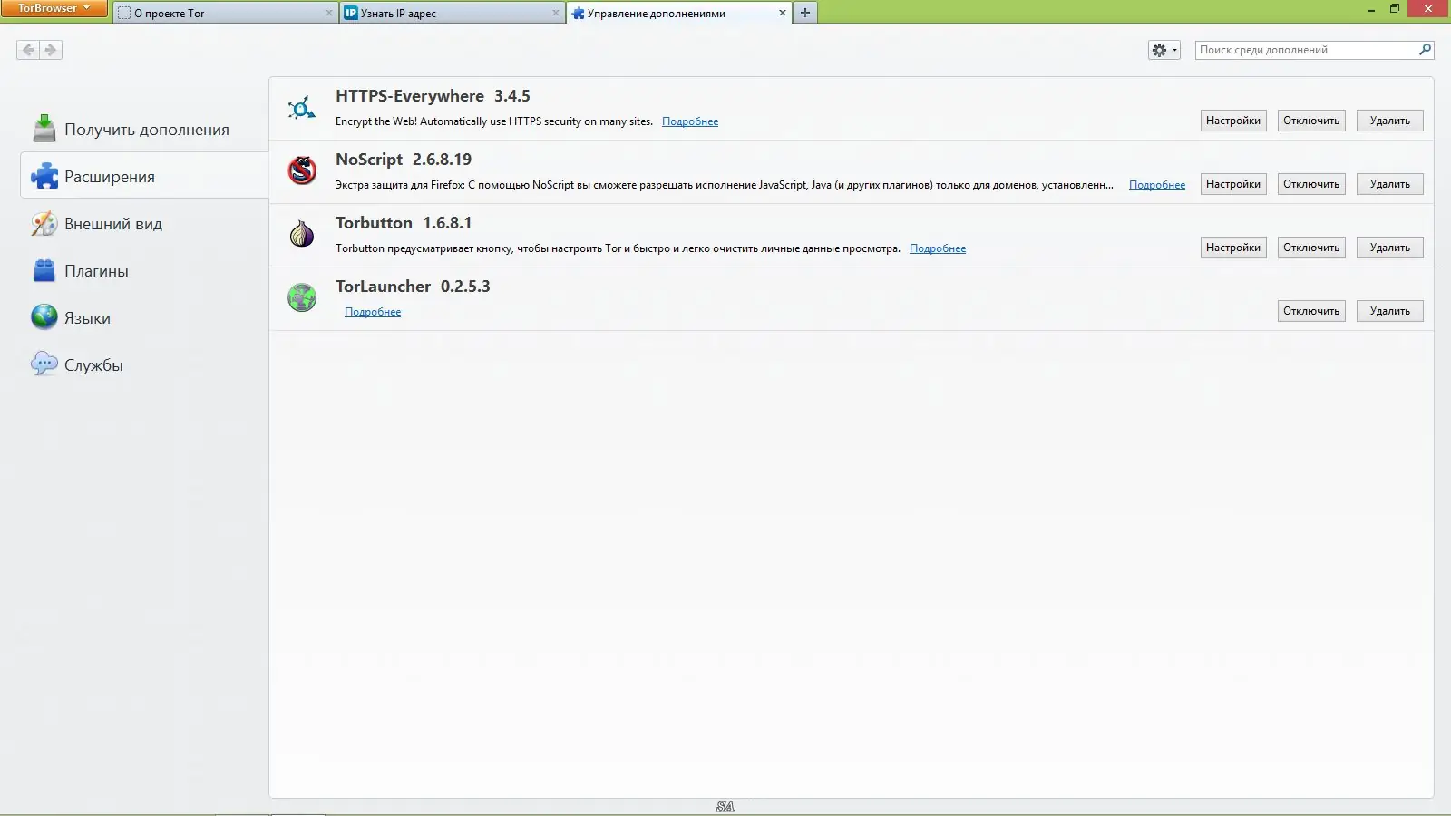This screenshot has width=1451, height=816.
Task: Click the Torbutton onion icon
Action: pos(302,234)
